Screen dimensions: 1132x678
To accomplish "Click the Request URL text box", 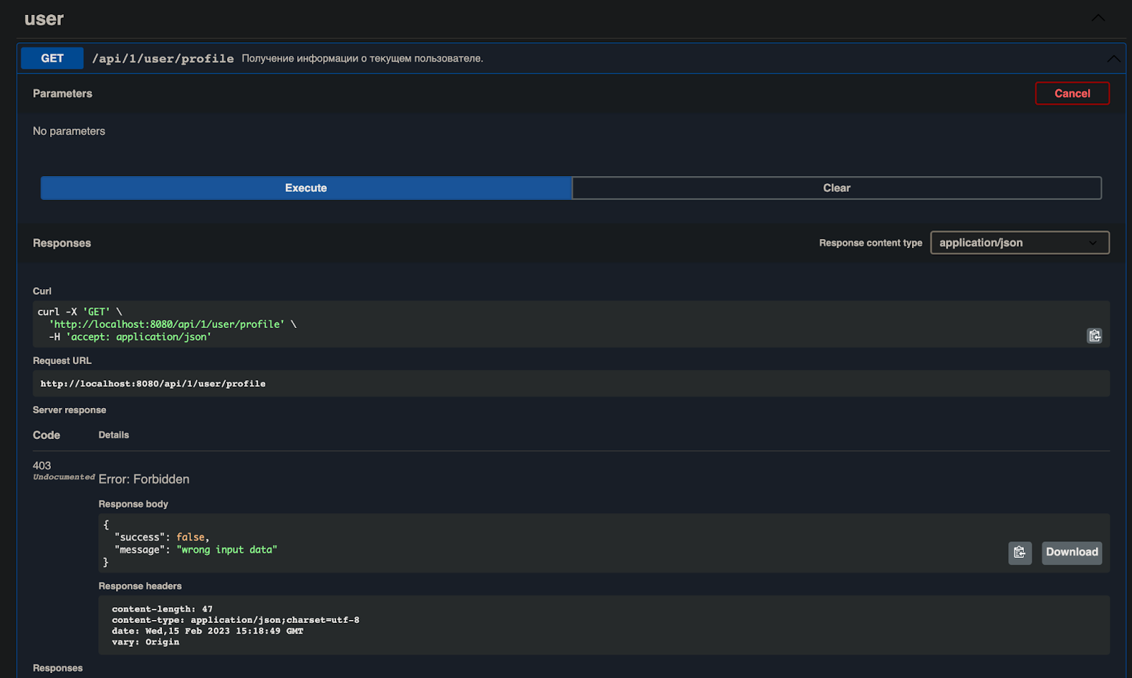I will pos(495,384).
